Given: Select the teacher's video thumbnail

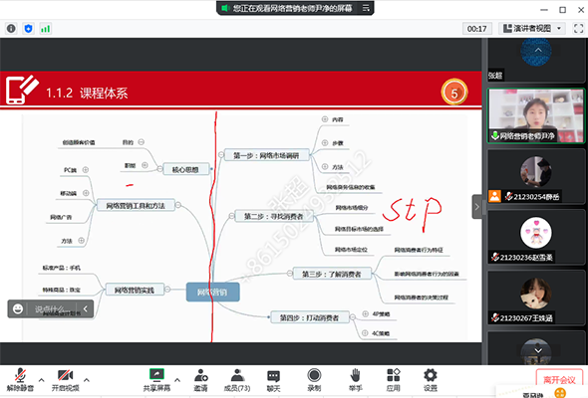Looking at the screenshot, I should (x=536, y=115).
